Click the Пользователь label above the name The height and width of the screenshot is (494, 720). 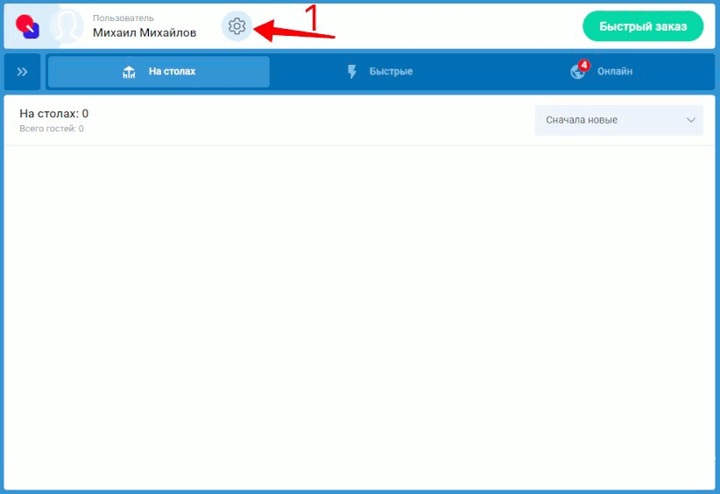coord(123,18)
